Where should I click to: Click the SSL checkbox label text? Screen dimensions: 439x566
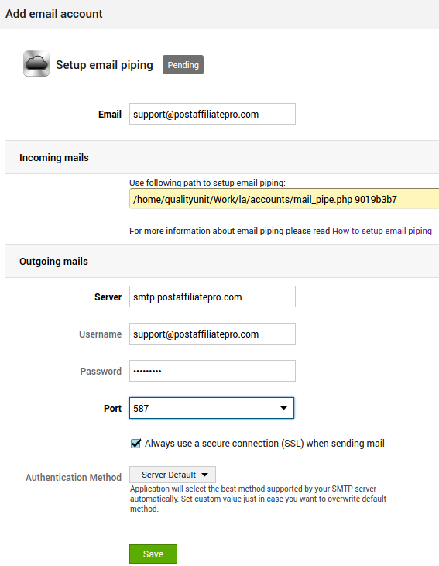coord(265,443)
